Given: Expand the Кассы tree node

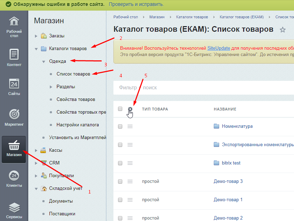Looking at the screenshot, I should point(36,150).
